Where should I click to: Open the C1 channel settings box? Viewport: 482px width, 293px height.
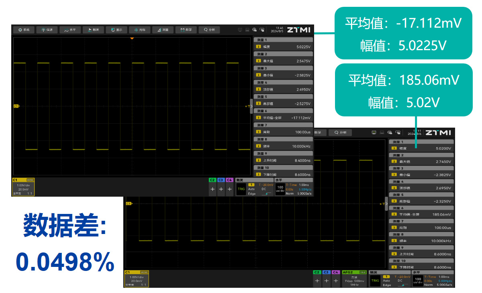[x=24, y=187]
